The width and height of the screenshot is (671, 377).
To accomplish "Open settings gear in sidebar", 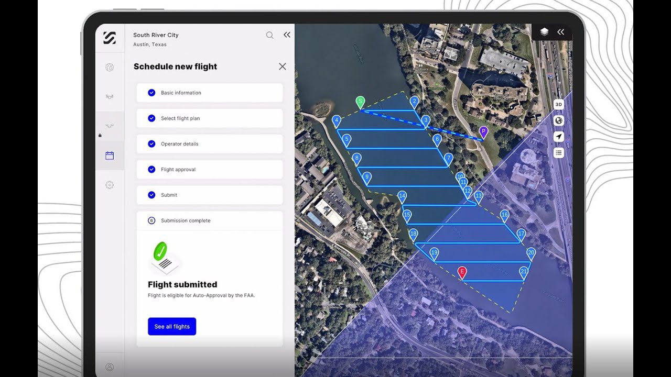I will coord(110,185).
